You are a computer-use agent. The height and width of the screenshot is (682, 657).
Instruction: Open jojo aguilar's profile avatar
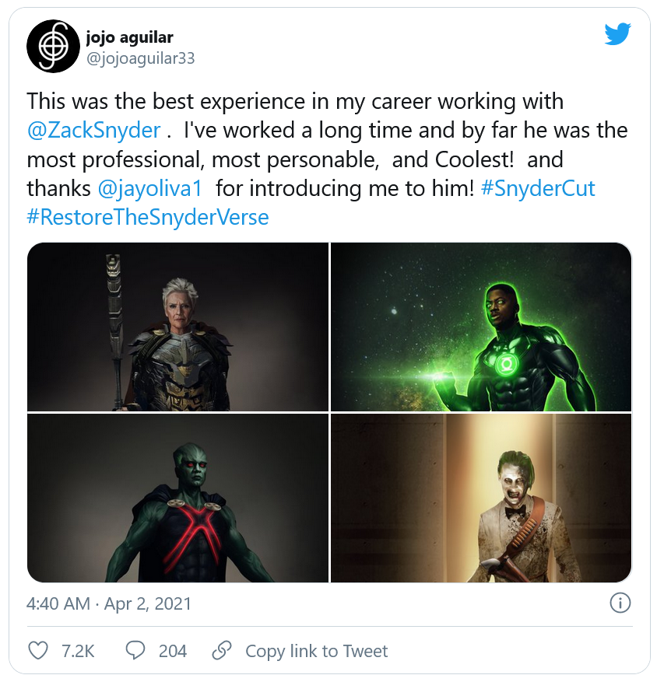pyautogui.click(x=54, y=47)
